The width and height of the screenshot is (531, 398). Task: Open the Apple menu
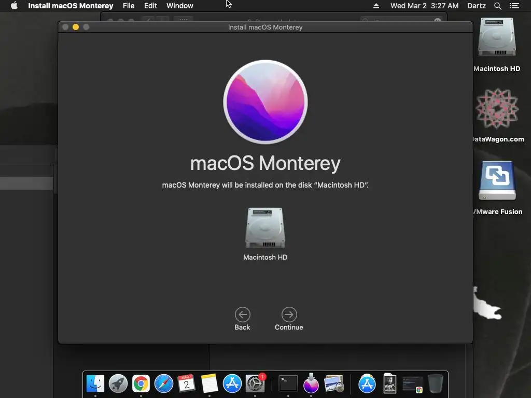pyautogui.click(x=14, y=6)
